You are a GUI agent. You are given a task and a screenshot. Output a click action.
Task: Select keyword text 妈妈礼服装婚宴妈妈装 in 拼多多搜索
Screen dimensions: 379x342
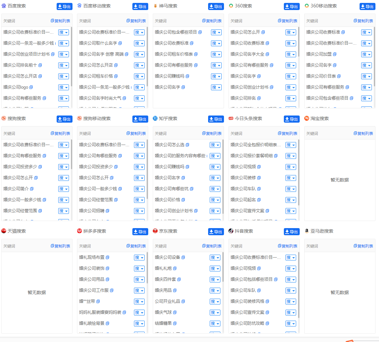100,312
